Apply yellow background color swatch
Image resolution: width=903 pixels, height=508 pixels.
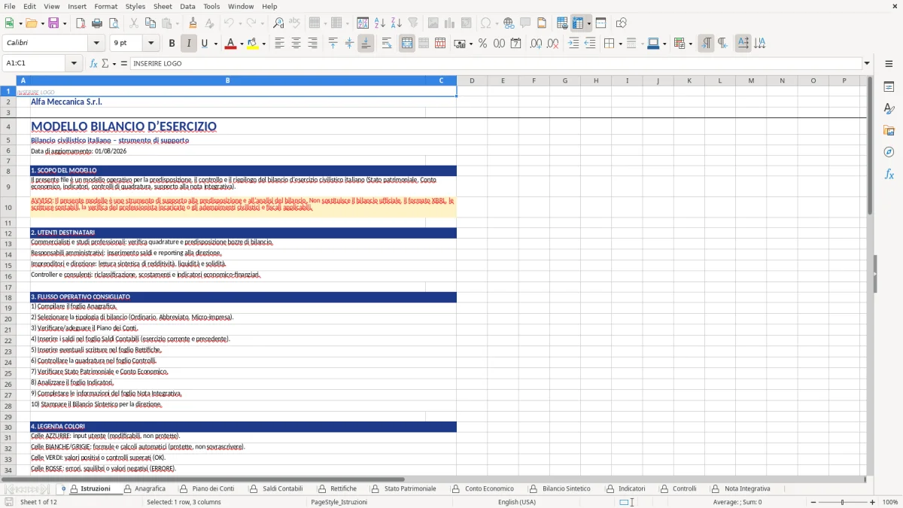coord(253,44)
